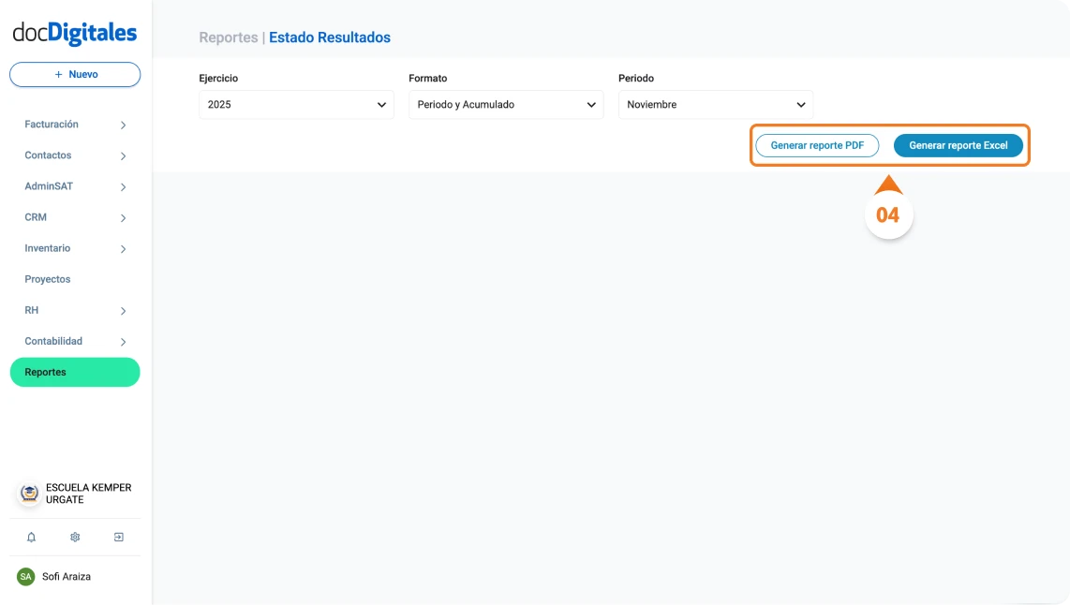Expand the Contactos submenu arrow
This screenshot has height=605, width=1070.
[123, 156]
